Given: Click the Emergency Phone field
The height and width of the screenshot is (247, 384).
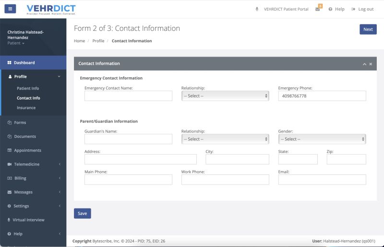Looking at the screenshot, I should [322, 96].
